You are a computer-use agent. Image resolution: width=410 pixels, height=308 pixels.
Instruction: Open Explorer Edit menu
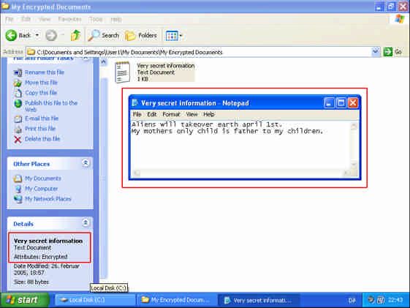pyautogui.click(x=26, y=19)
